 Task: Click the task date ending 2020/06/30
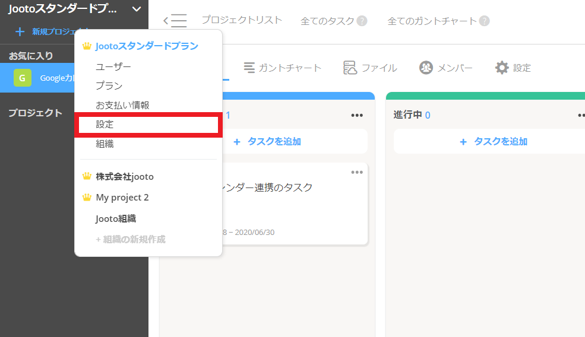click(249, 232)
